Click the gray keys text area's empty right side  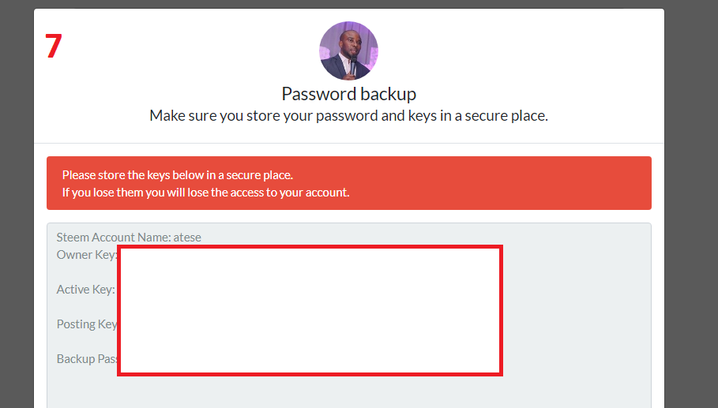(x=577, y=311)
